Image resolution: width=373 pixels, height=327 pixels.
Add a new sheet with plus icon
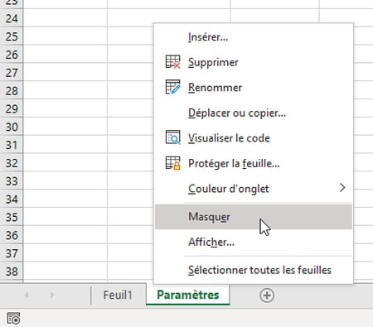(267, 296)
